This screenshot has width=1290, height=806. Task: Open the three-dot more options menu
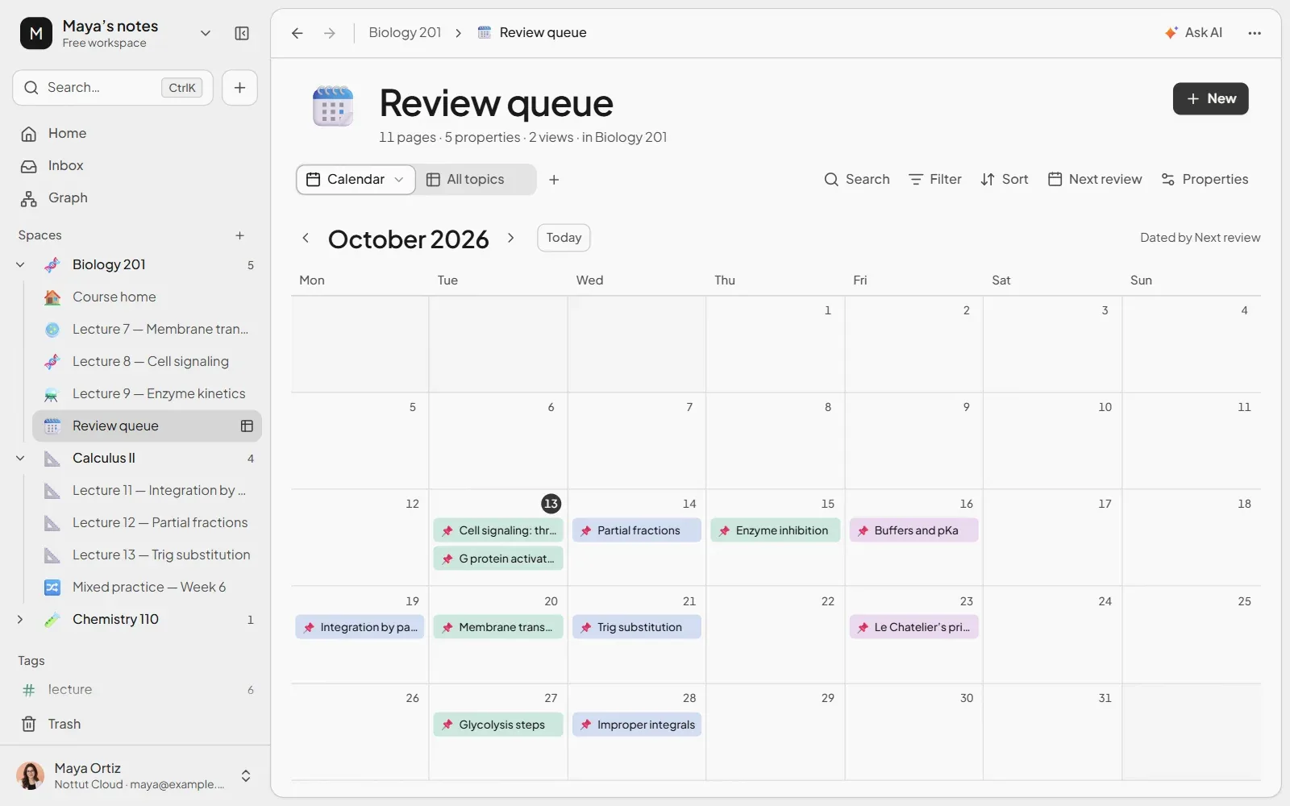click(1255, 33)
